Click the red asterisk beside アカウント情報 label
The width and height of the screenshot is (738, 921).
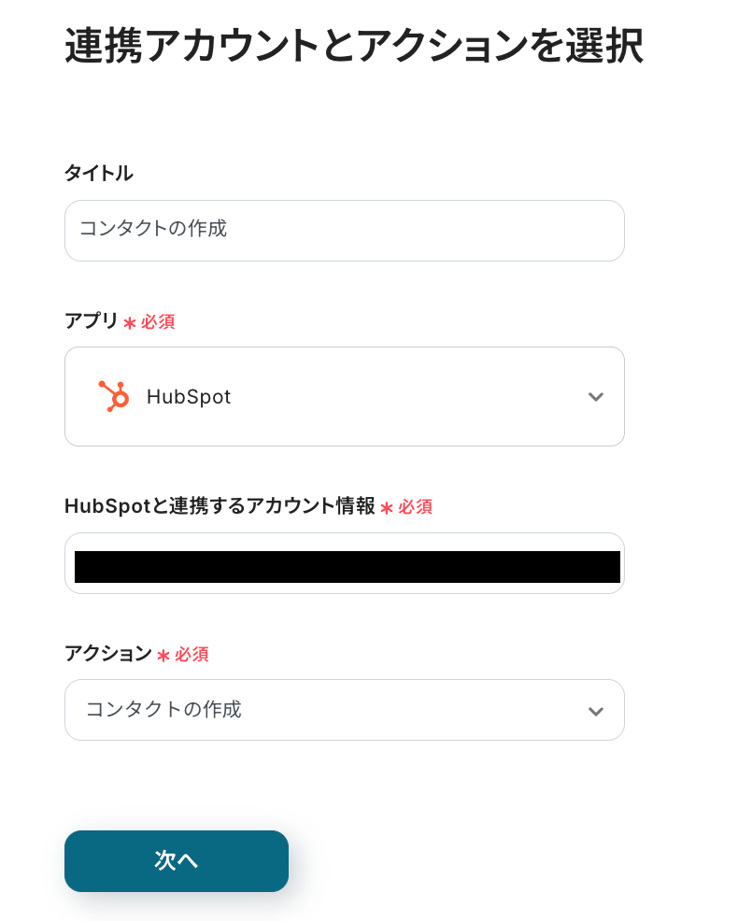point(387,508)
